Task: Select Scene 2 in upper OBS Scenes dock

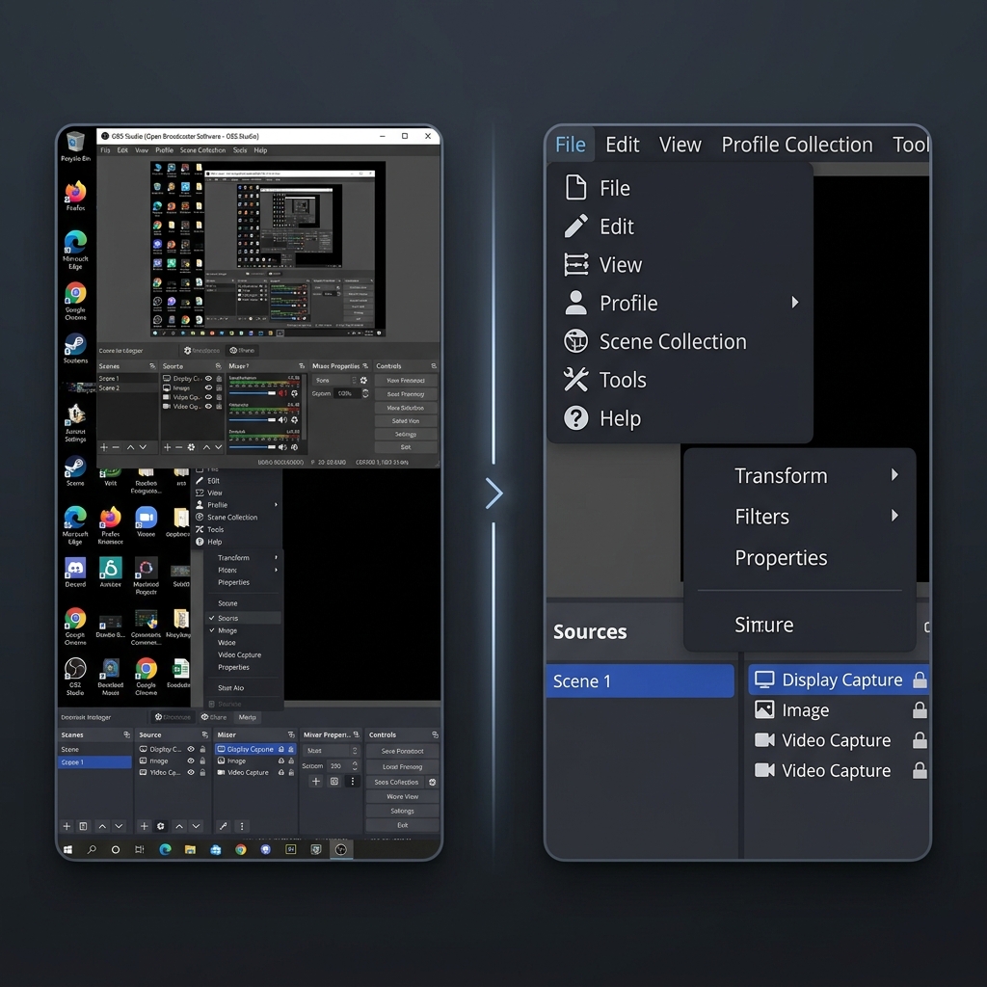Action: pyautogui.click(x=128, y=387)
